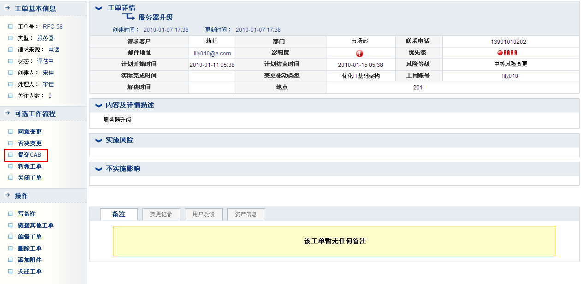Click arrow icon next to 操作 header
The width and height of the screenshot is (581, 284).
pyautogui.click(x=7, y=195)
